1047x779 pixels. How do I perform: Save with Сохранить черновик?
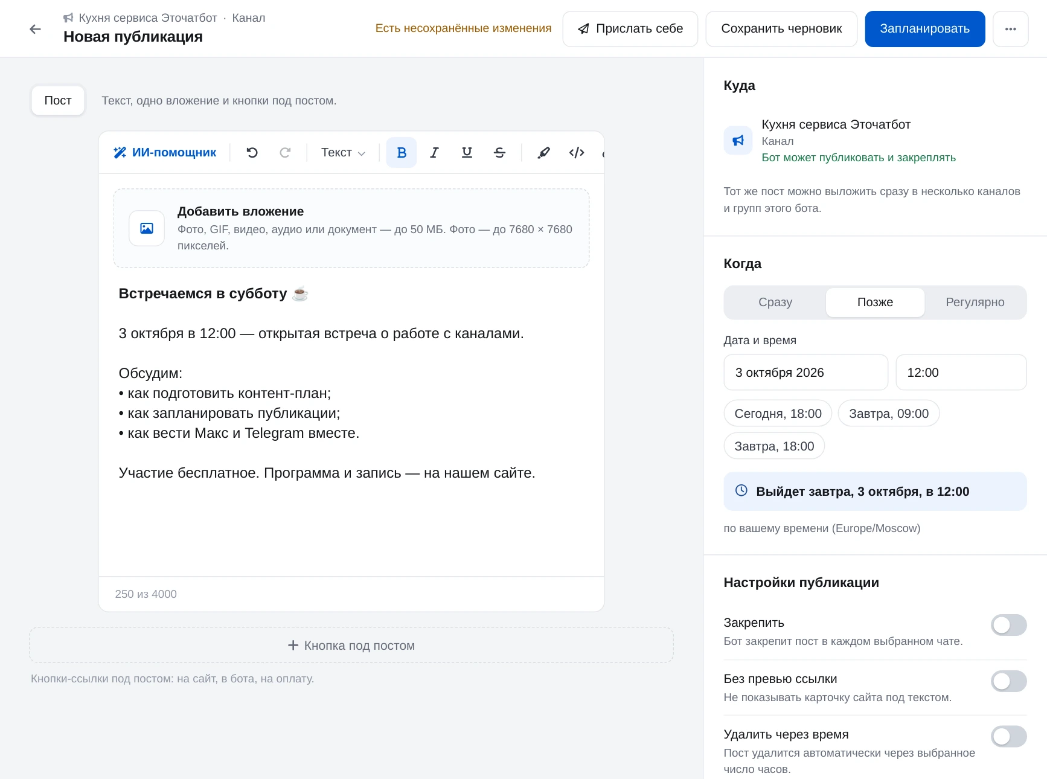[x=781, y=29]
